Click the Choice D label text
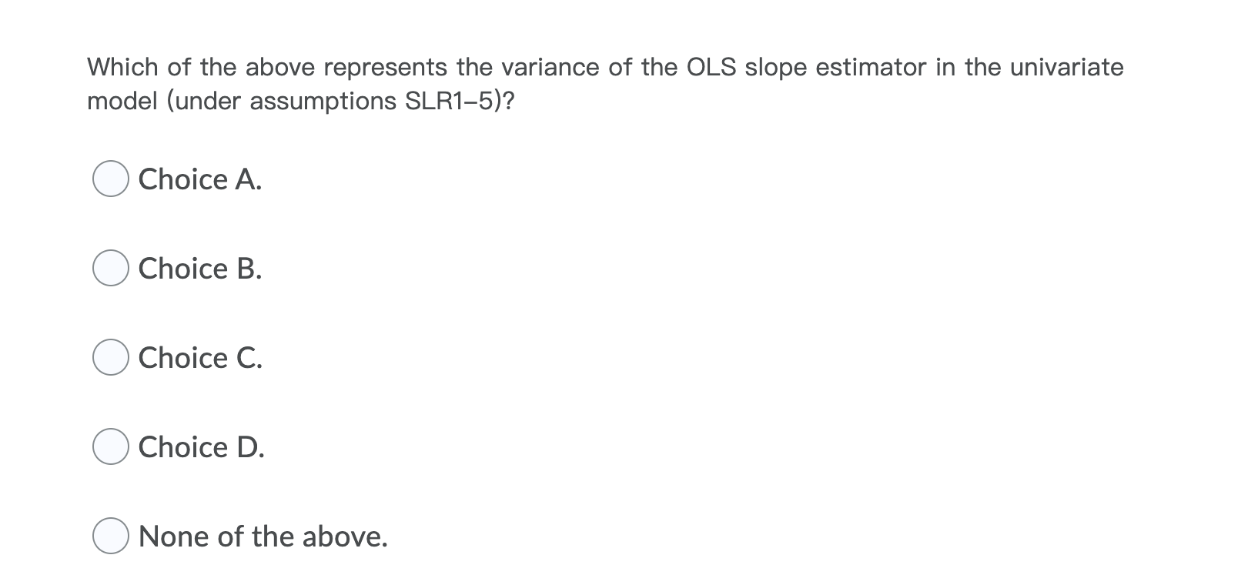Screen dimensions: 1258x585 coord(201,446)
